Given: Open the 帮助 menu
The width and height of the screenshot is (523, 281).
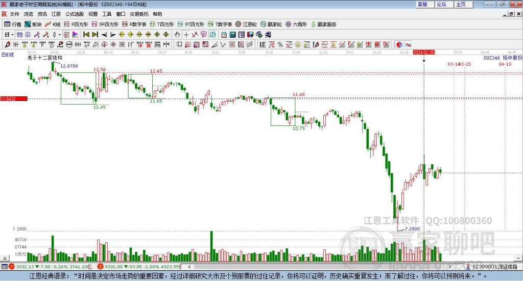Looking at the screenshot, I should click(157, 14).
